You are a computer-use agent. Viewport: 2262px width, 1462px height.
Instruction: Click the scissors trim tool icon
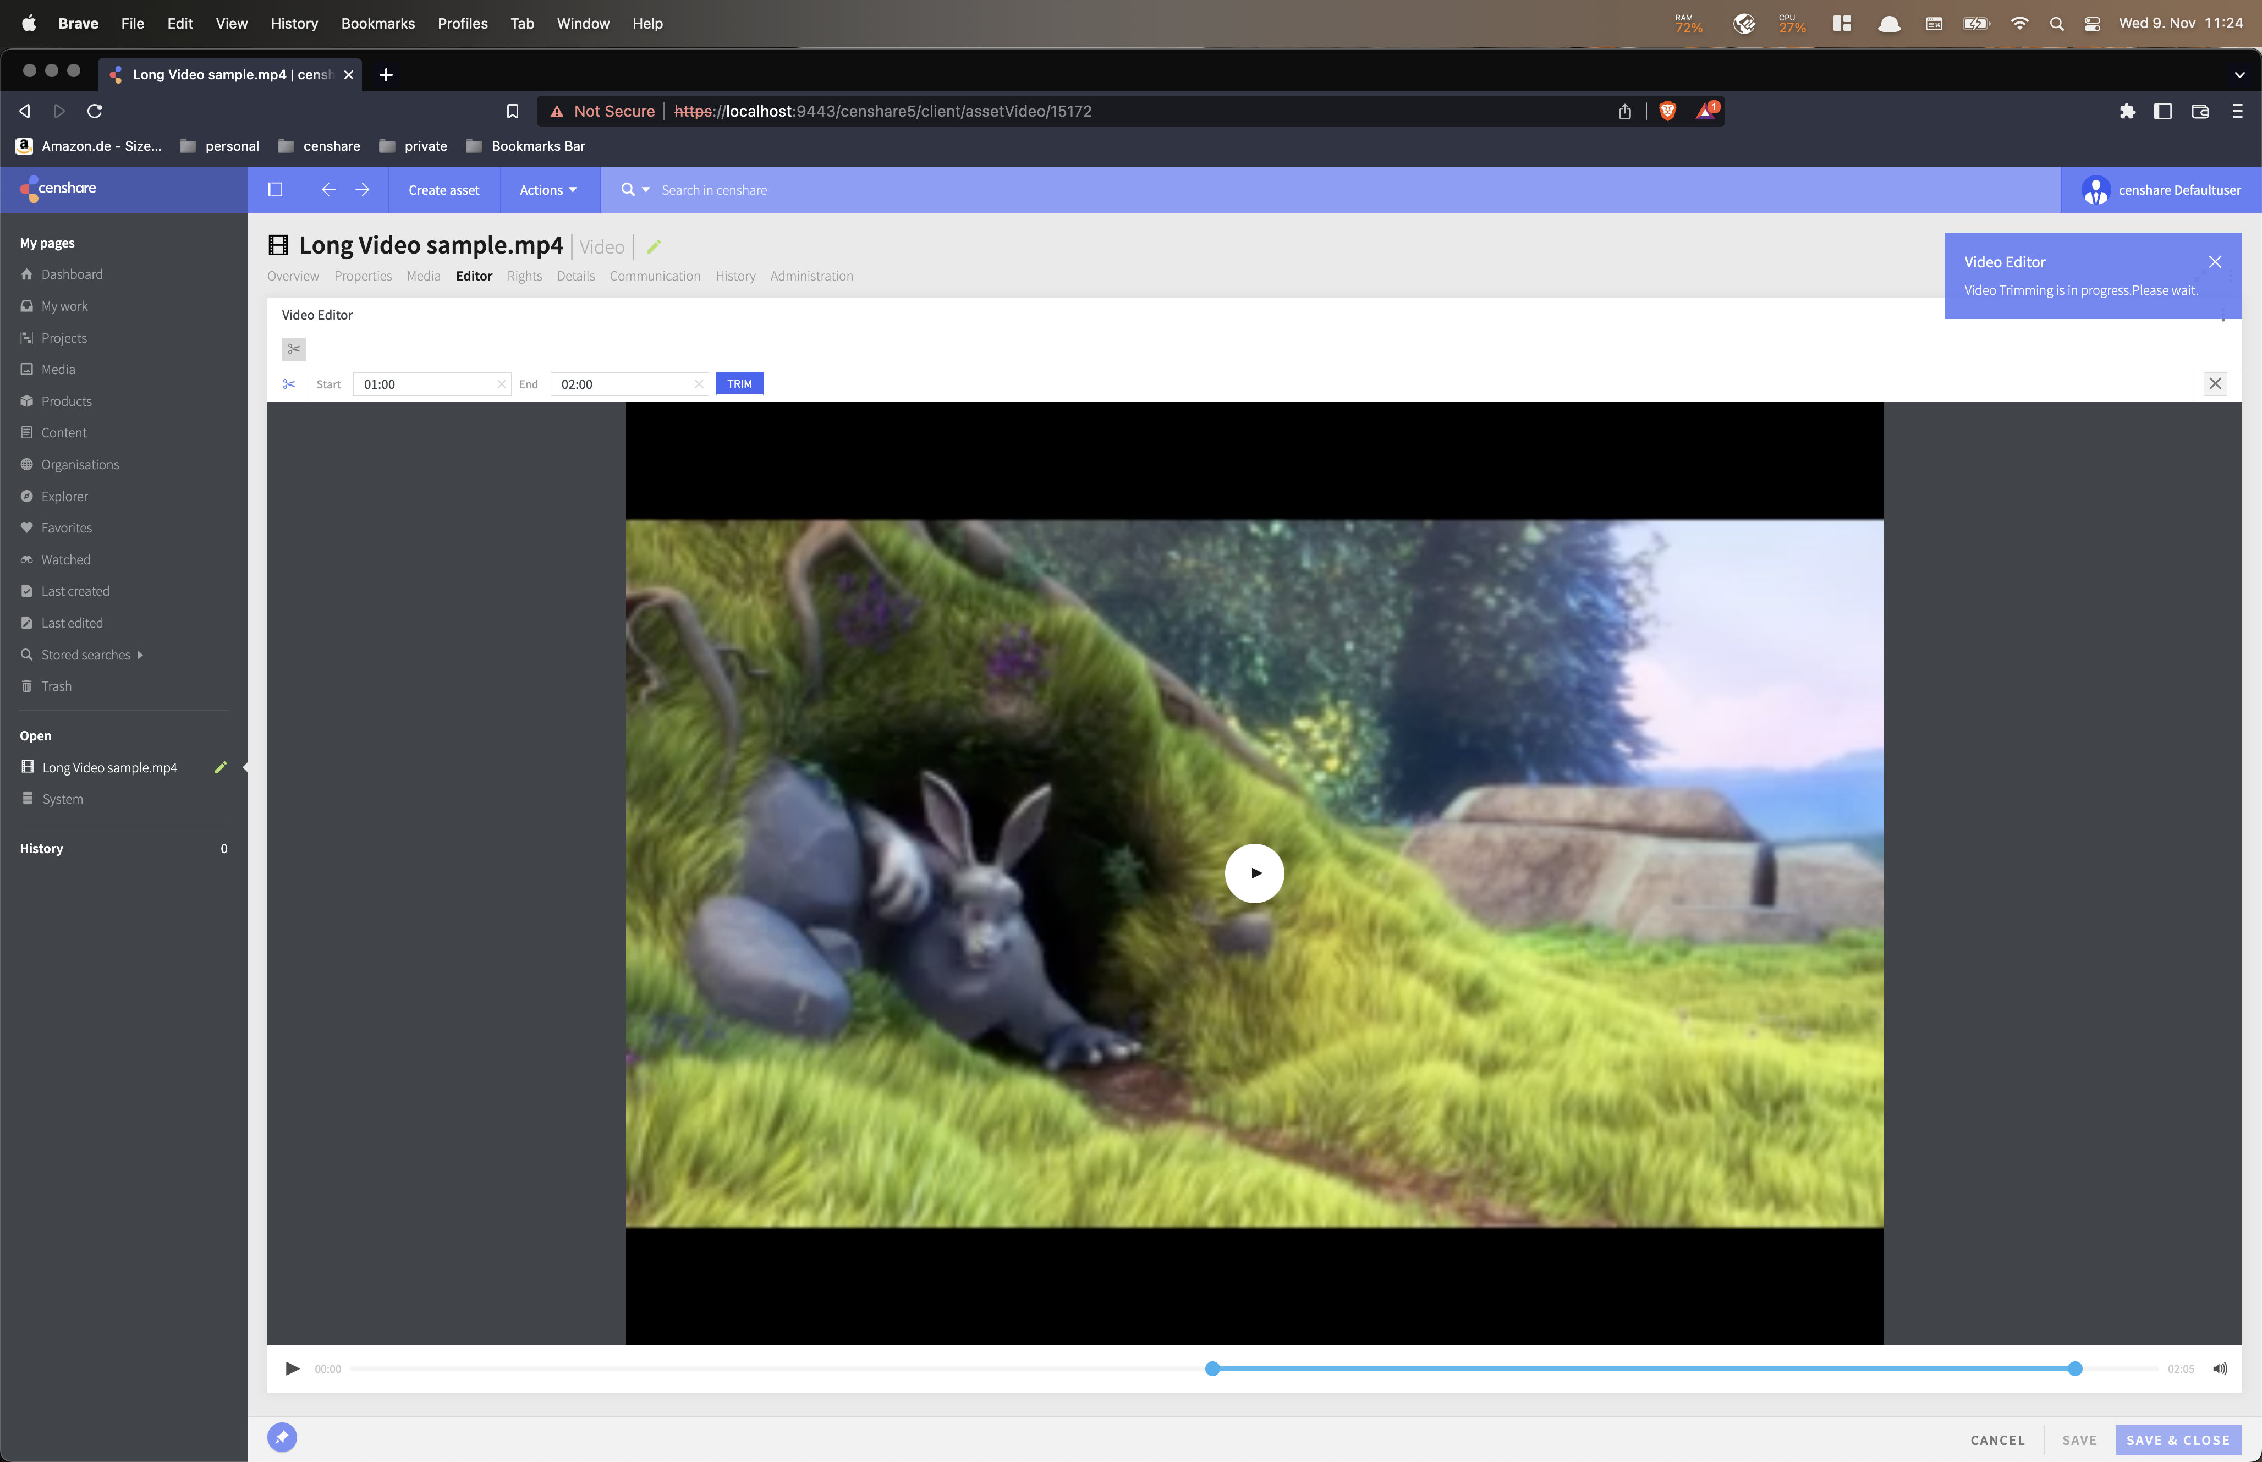(293, 349)
